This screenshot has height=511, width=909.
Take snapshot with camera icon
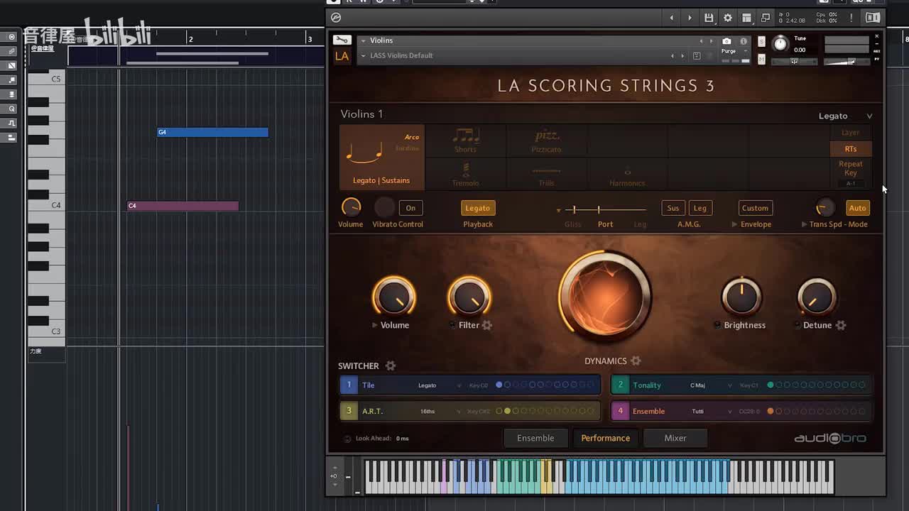pos(726,41)
